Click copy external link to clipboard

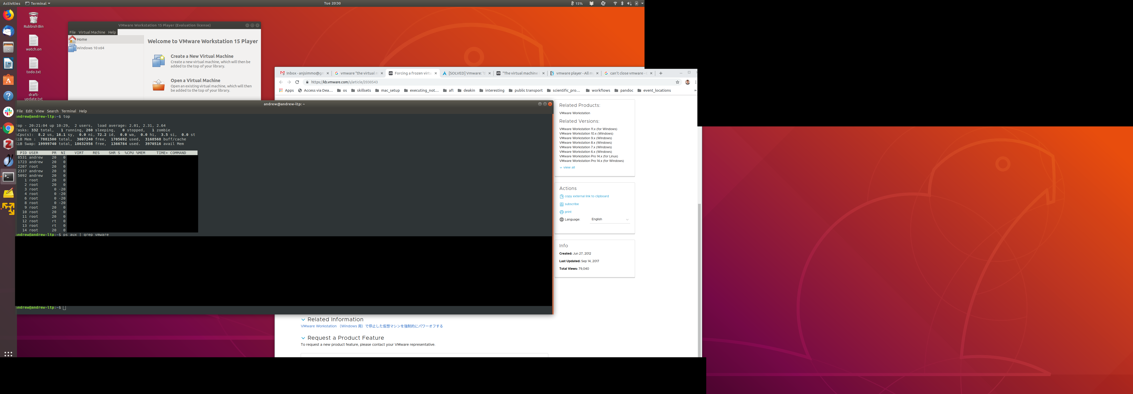coord(586,196)
